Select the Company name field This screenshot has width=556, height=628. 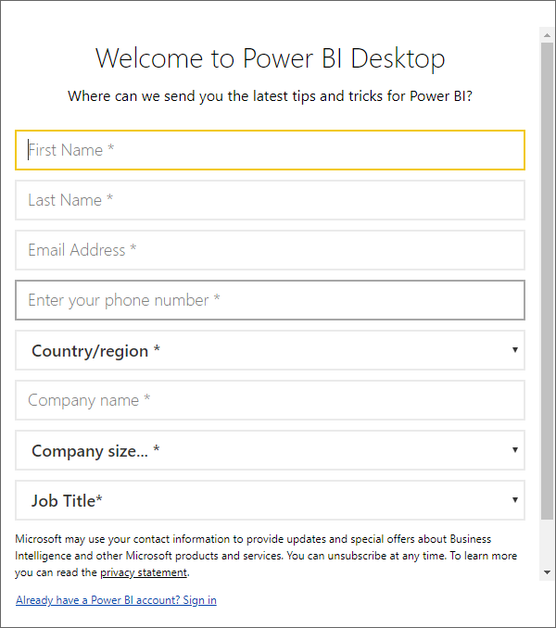(x=270, y=400)
